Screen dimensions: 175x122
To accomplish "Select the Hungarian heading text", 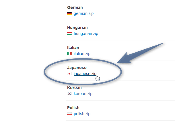I will [77, 27].
